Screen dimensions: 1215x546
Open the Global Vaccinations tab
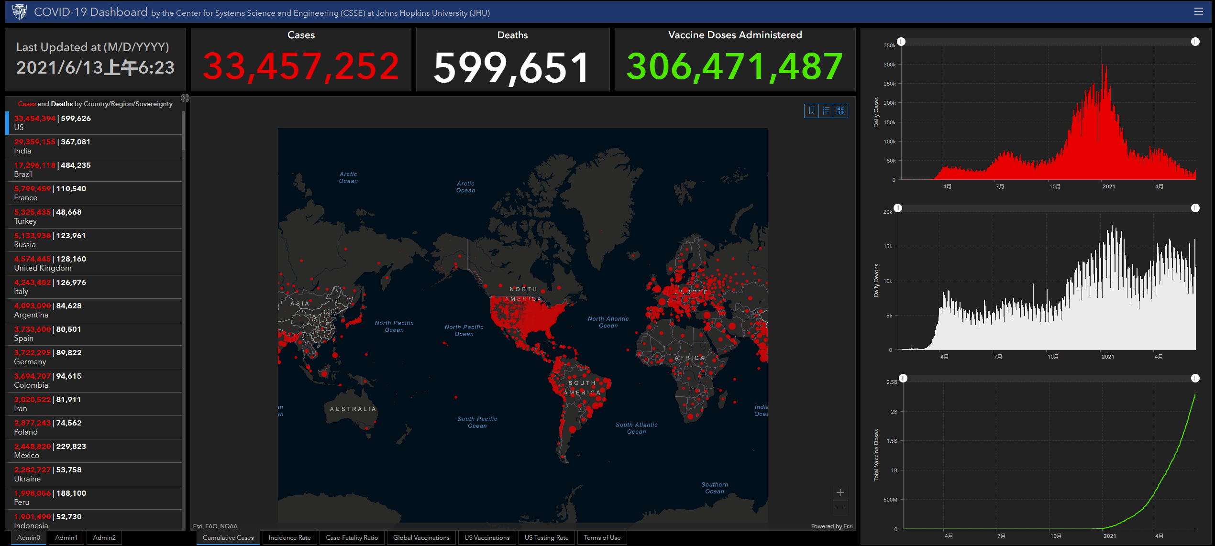coord(421,537)
